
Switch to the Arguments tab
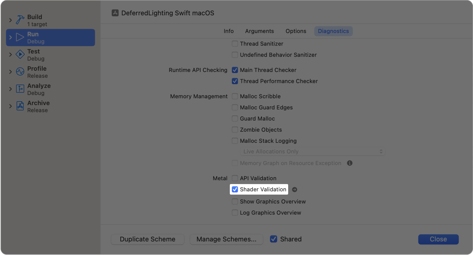(259, 31)
